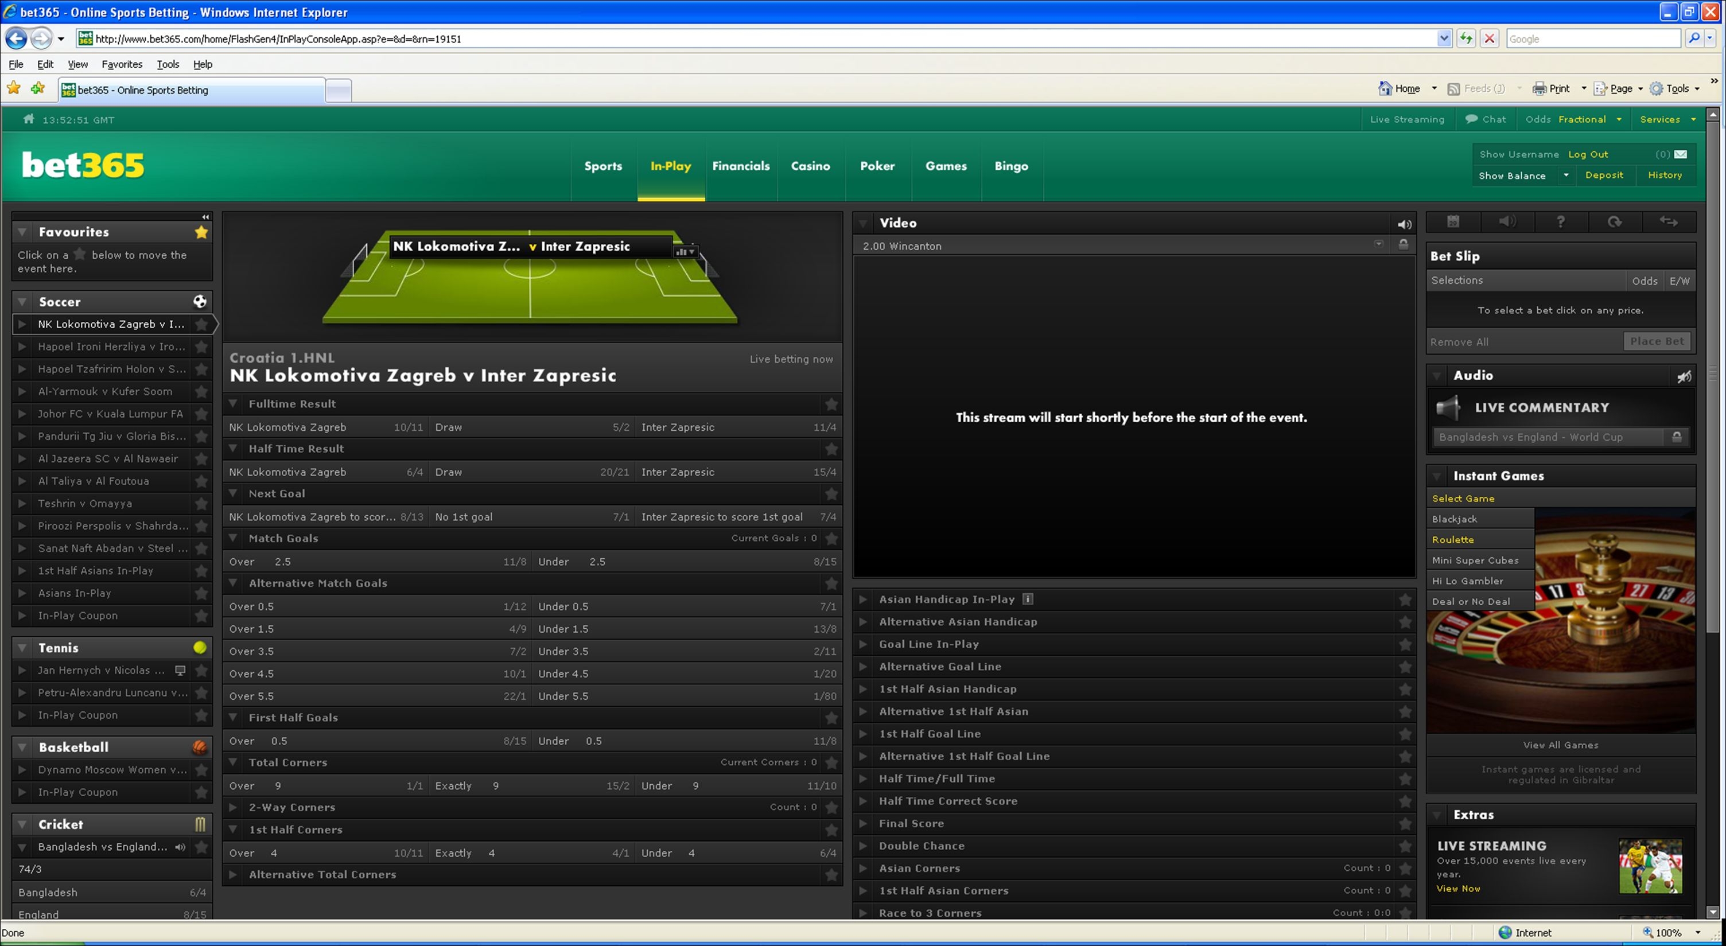
Task: Click View All Games under Instant Games
Action: click(x=1561, y=745)
